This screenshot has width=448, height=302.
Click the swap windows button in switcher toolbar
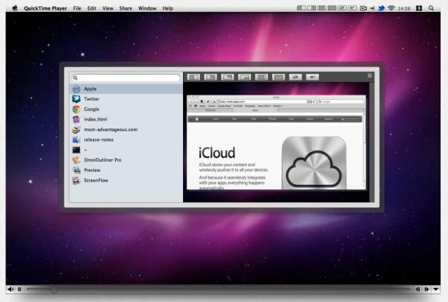point(296,77)
